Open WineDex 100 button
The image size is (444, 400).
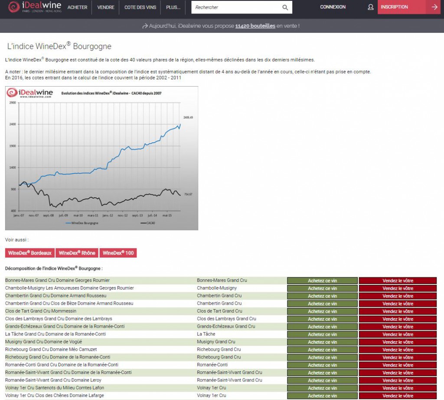click(x=118, y=253)
